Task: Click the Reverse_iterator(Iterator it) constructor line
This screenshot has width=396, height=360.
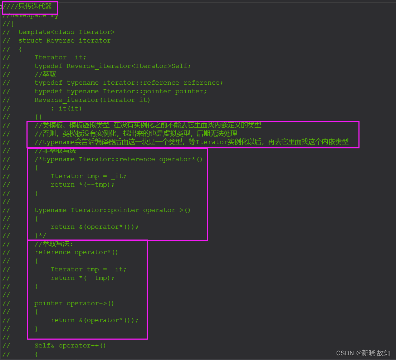Action: tap(92, 100)
